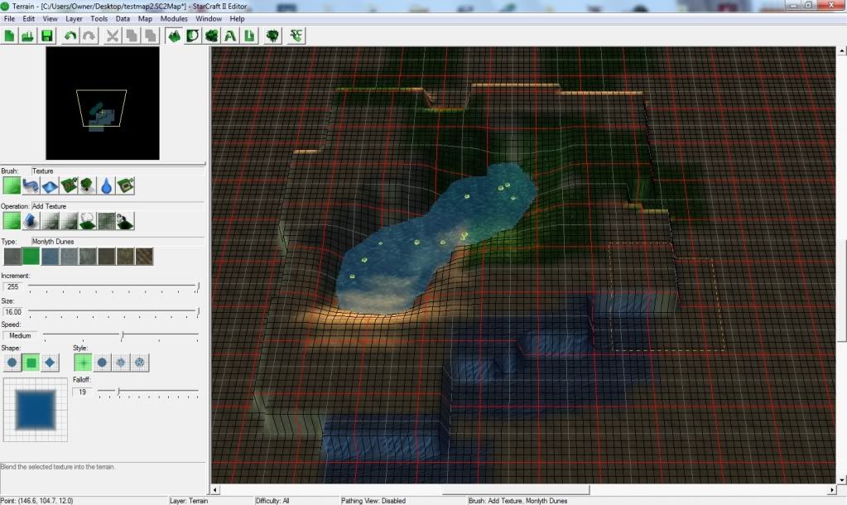Screen dimensions: 847x505
Task: Click the green leafy blob module icon in the toolbar
Action: (211, 36)
